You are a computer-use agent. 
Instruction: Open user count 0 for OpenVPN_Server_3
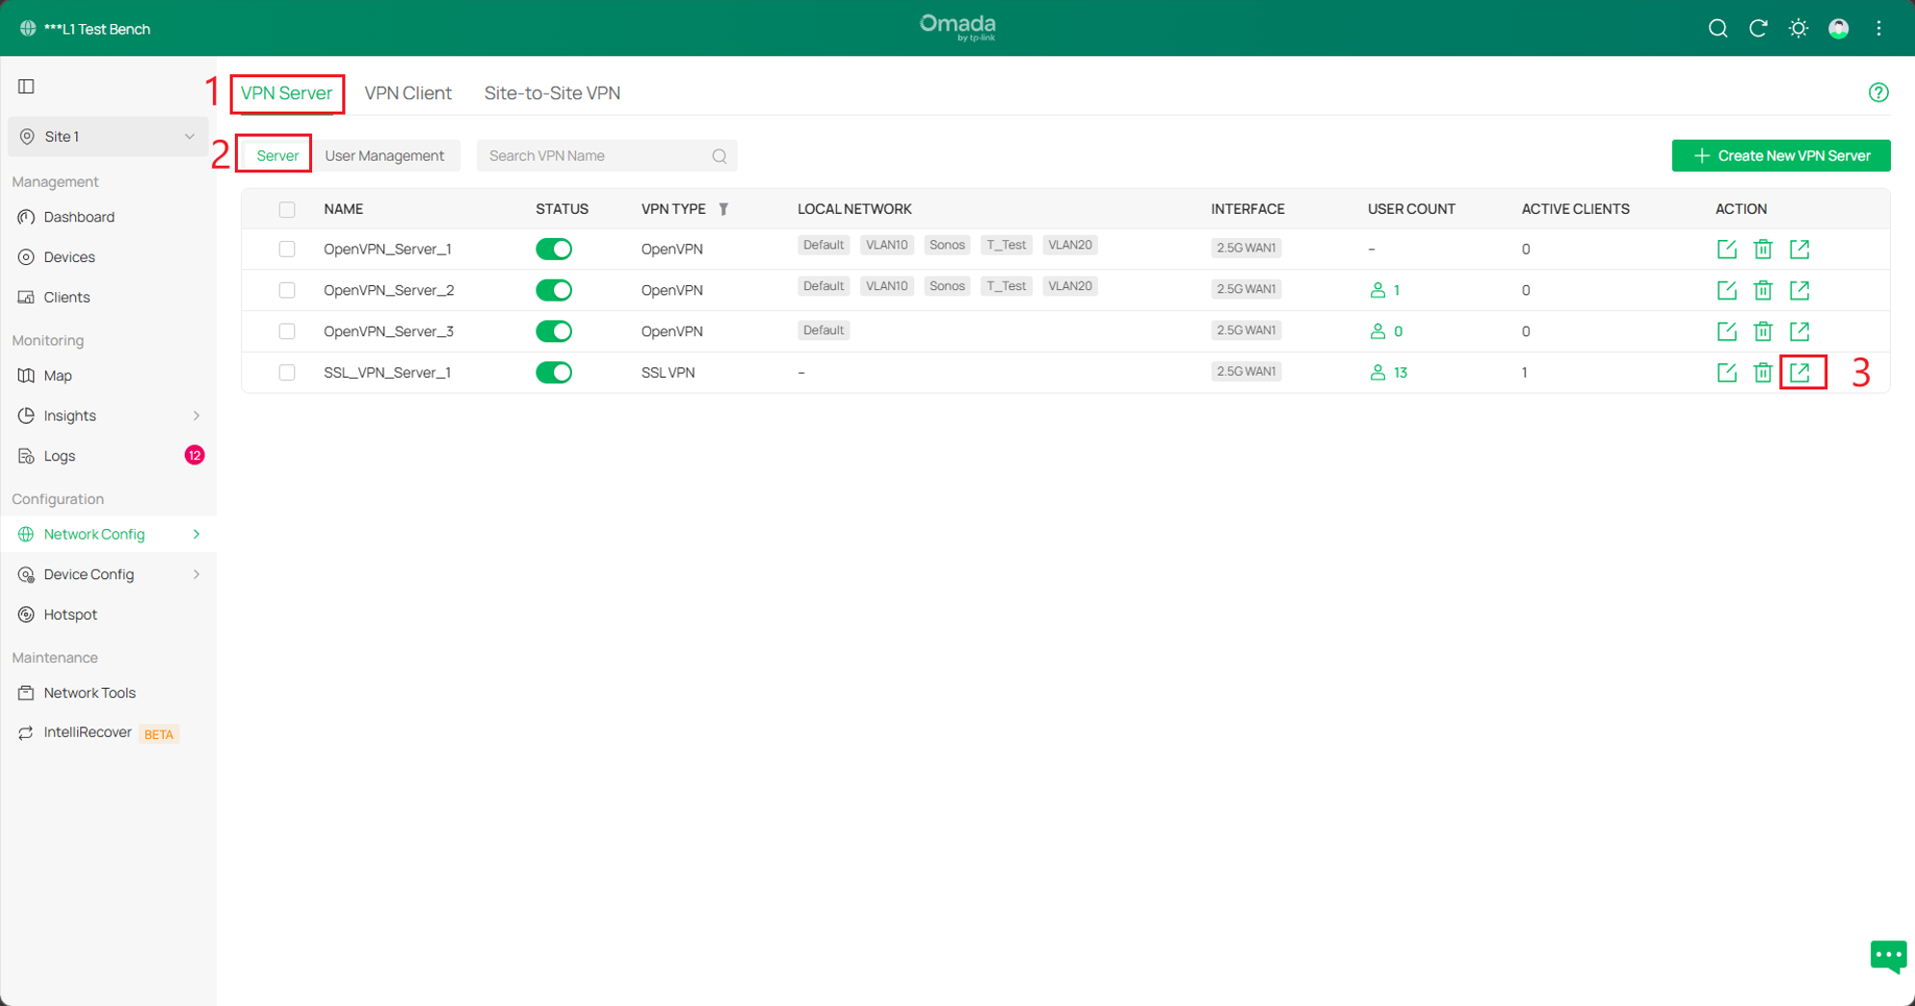coord(1386,331)
